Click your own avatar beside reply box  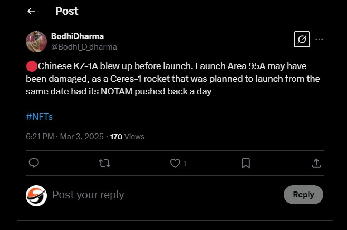tap(36, 195)
